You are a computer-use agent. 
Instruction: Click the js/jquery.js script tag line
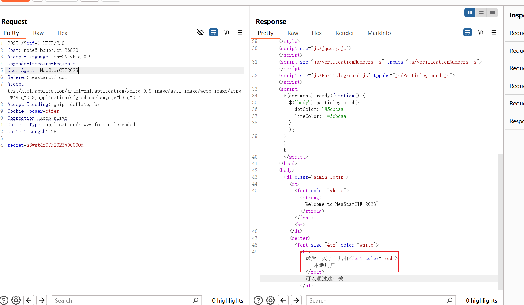(315, 49)
